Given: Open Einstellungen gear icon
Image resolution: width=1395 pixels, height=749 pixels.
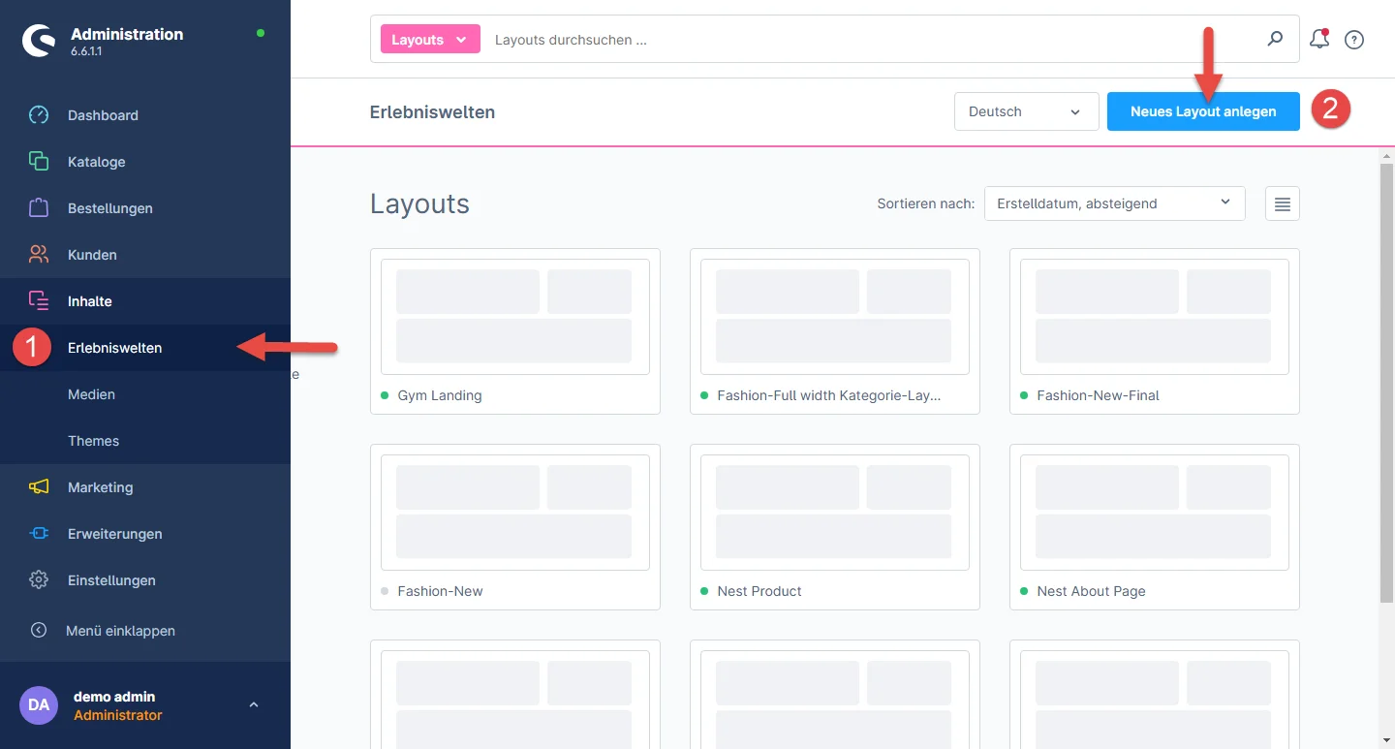Looking at the screenshot, I should [39, 580].
